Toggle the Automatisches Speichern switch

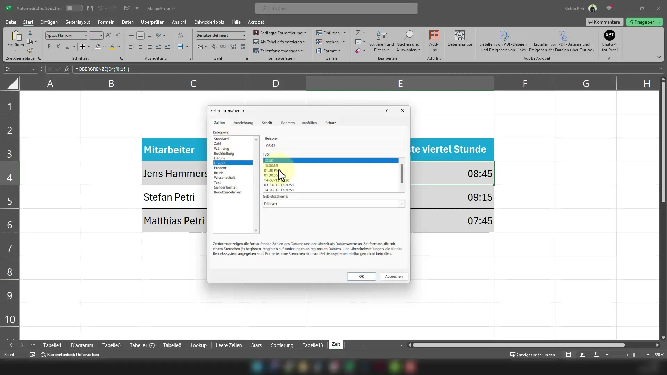point(74,8)
